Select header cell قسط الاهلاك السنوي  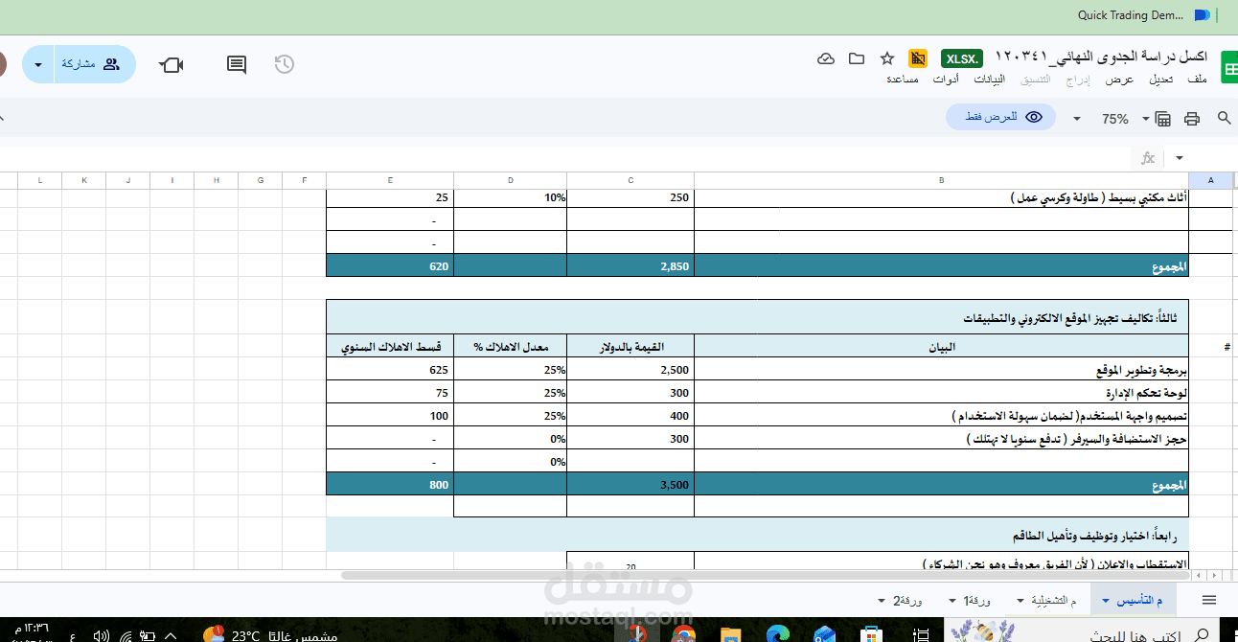coord(390,347)
